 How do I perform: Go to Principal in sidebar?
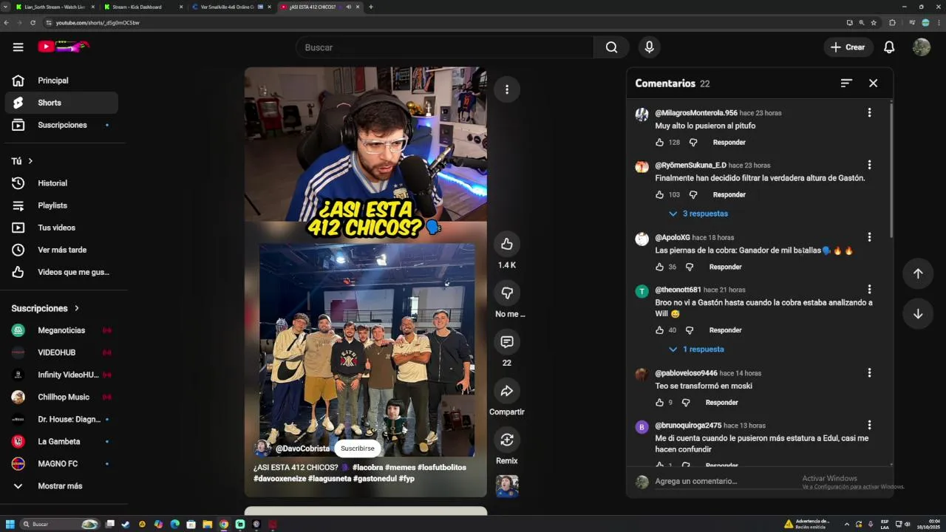[61, 81]
